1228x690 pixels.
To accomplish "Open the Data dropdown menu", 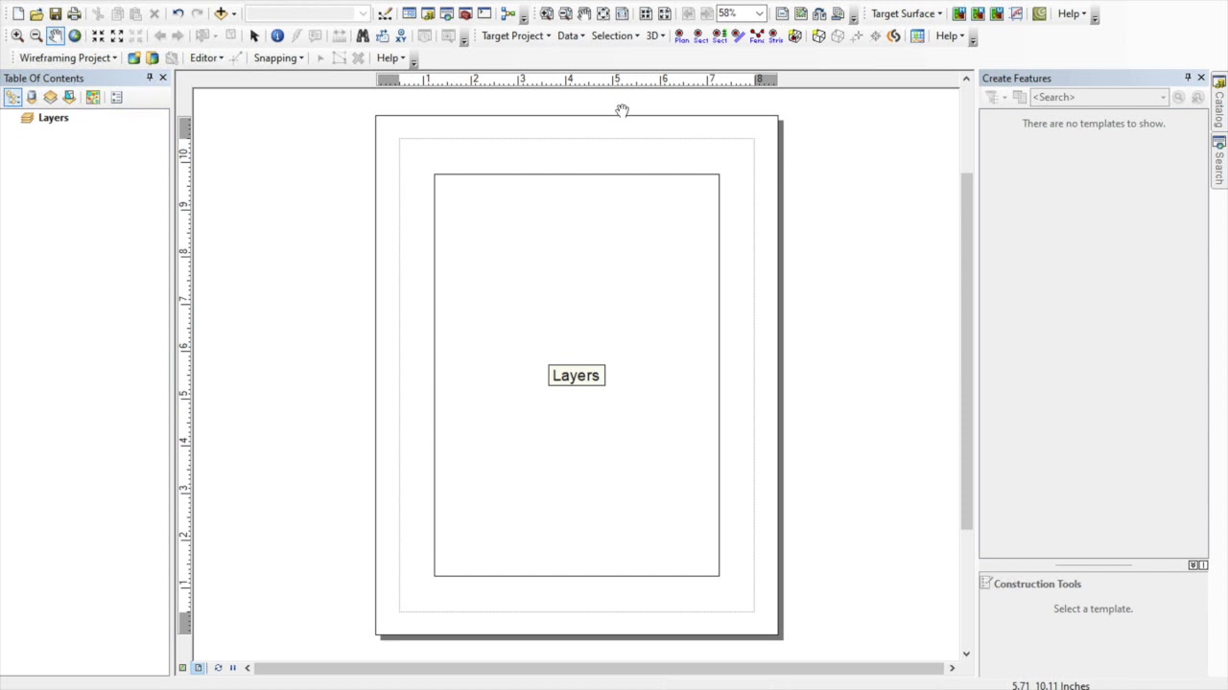I will 571,35.
